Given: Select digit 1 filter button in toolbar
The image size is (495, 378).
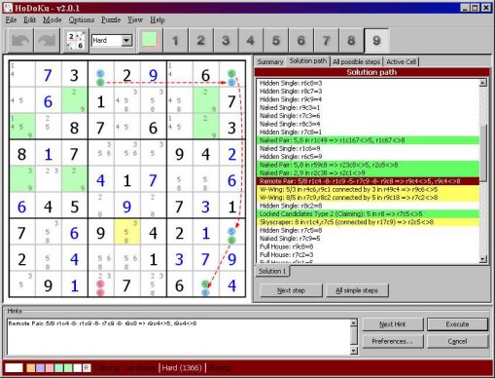Looking at the screenshot, I should click(x=175, y=41).
